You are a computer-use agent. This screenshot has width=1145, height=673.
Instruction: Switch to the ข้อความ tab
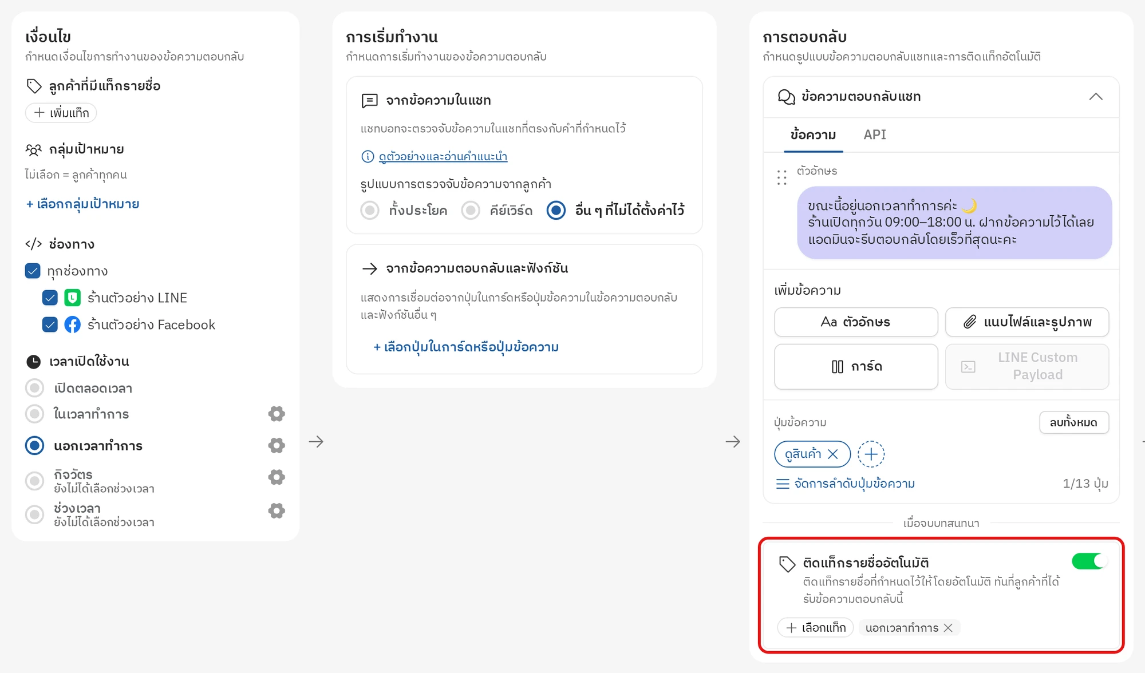pos(813,134)
